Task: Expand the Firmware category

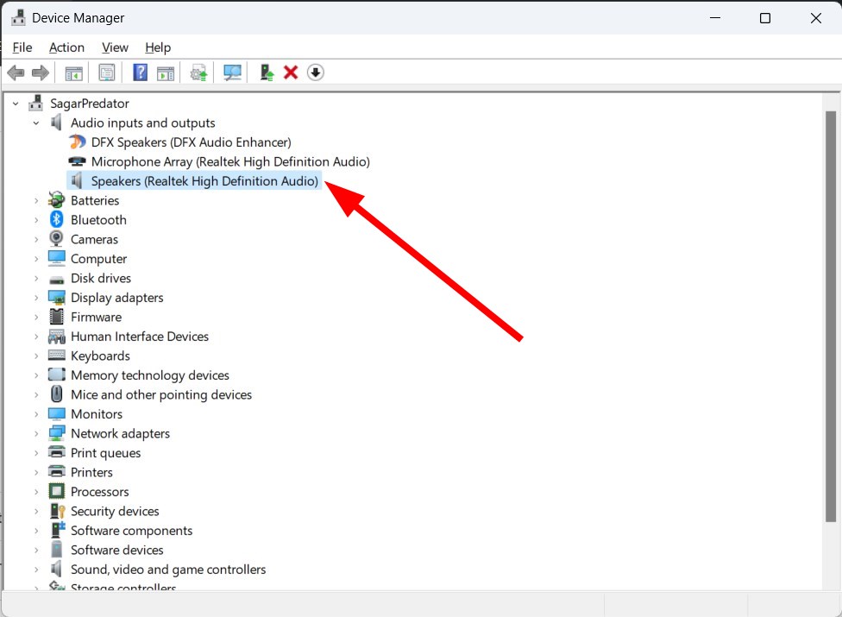Action: (36, 317)
